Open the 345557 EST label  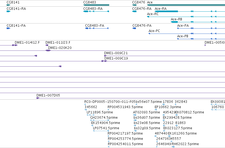tap(175, 139)
